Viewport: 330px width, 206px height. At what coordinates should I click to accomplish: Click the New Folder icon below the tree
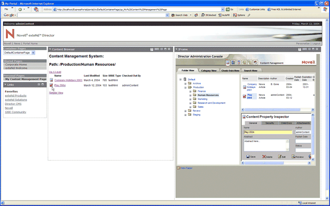click(179, 168)
